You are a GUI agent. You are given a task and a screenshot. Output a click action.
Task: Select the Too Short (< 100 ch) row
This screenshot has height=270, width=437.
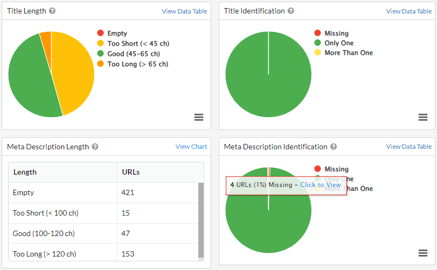point(103,213)
